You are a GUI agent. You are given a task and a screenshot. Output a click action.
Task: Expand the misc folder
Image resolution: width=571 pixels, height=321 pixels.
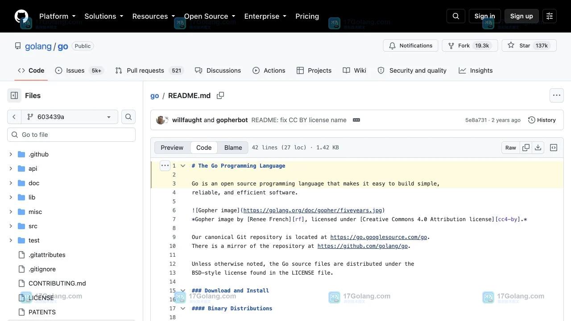coord(11,212)
